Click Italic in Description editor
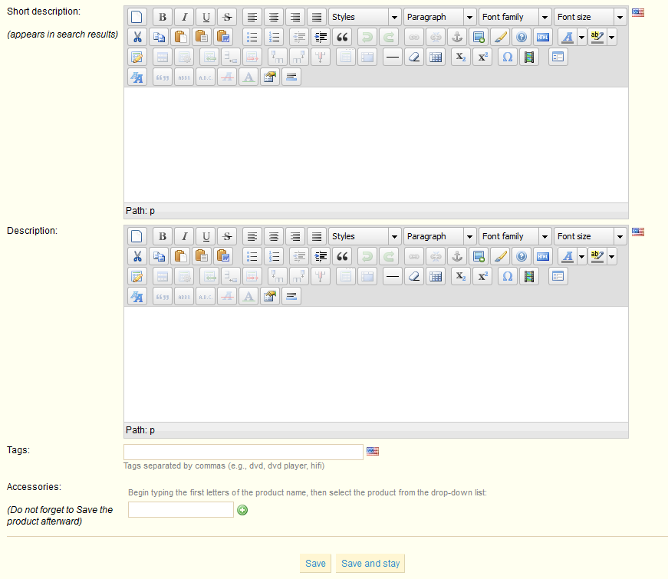Image resolution: width=668 pixels, height=579 pixels. 185,236
